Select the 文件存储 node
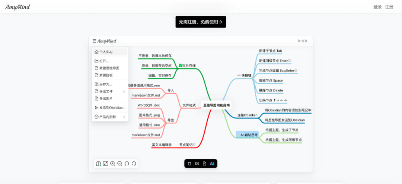402x184 pixels. pyautogui.click(x=187, y=65)
